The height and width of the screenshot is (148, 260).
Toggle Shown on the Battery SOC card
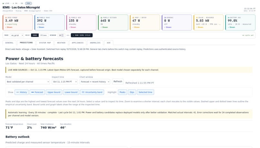coord(232,27)
